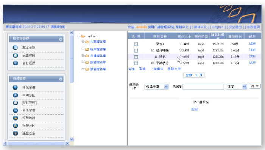Click the 播放时长 column header
The image size is (265, 150).
pyautogui.click(x=235, y=36)
